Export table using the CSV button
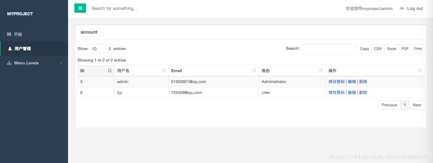This screenshot has height=163, width=433. (378, 49)
